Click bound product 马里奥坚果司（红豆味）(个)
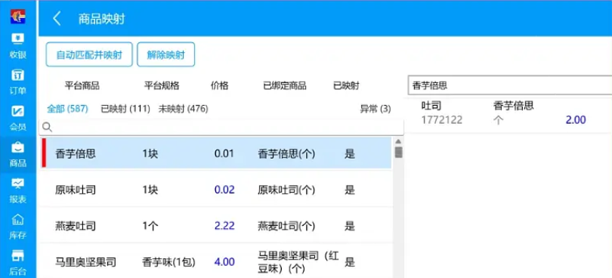The width and height of the screenshot is (612, 278). tap(298, 262)
